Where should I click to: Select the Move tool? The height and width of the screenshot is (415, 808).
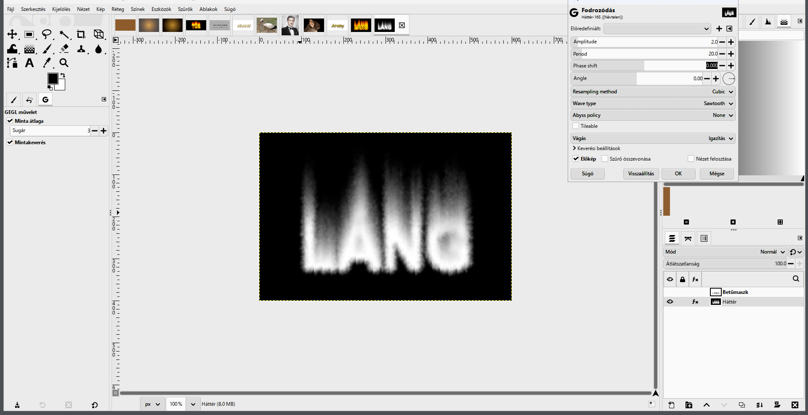coord(12,34)
